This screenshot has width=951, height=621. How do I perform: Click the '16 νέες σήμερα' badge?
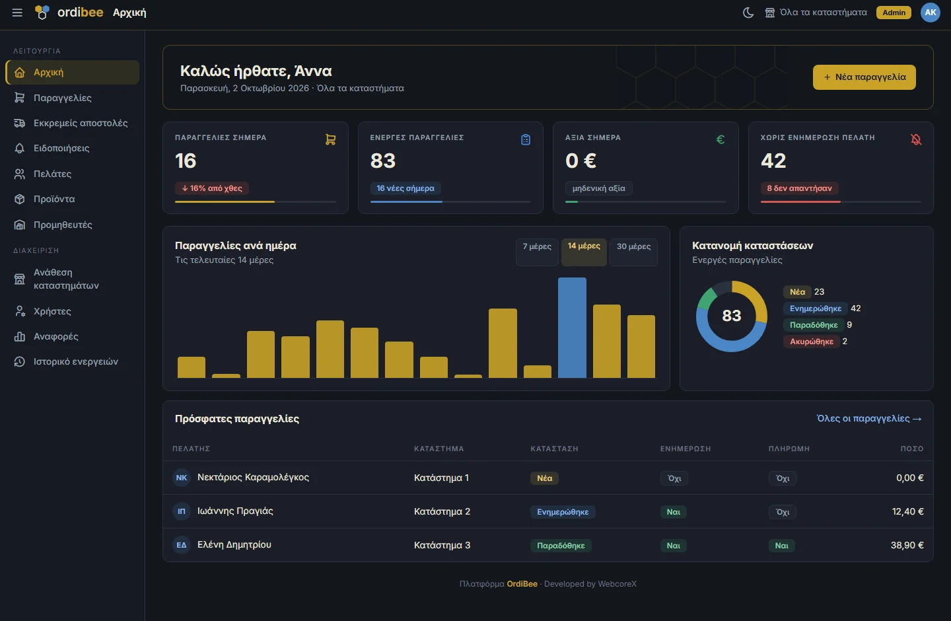405,188
